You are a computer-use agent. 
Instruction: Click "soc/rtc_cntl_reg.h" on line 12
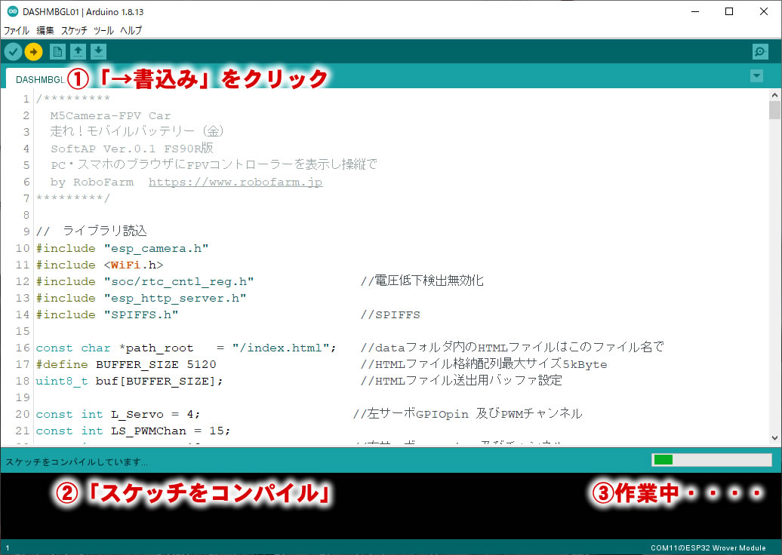coord(179,281)
